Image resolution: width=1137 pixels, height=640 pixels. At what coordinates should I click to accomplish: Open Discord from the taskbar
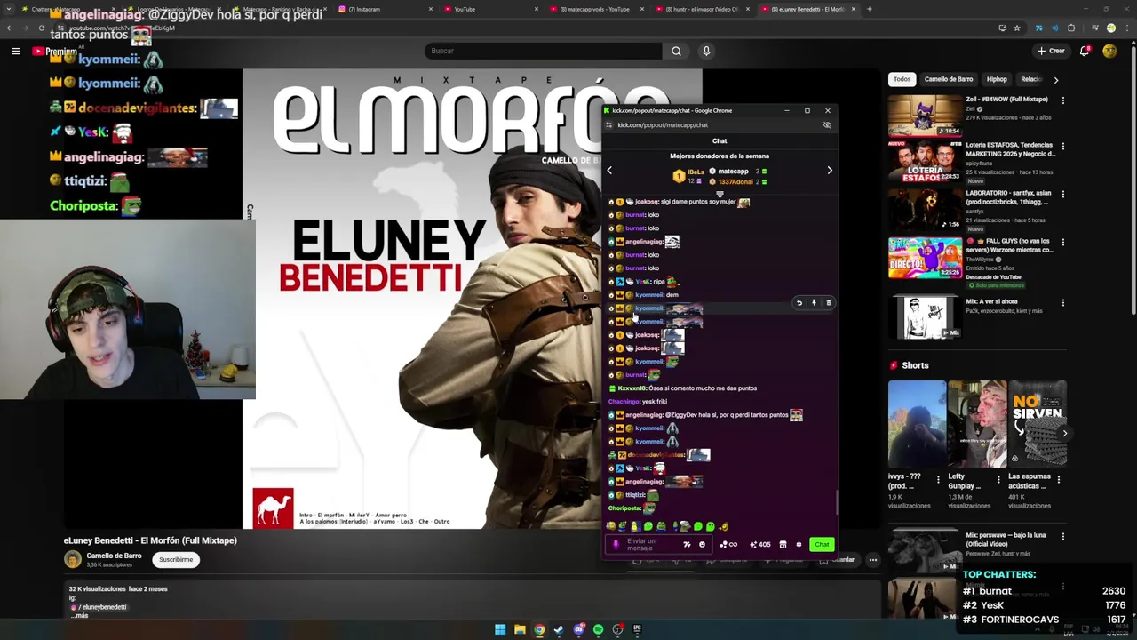pos(578,629)
